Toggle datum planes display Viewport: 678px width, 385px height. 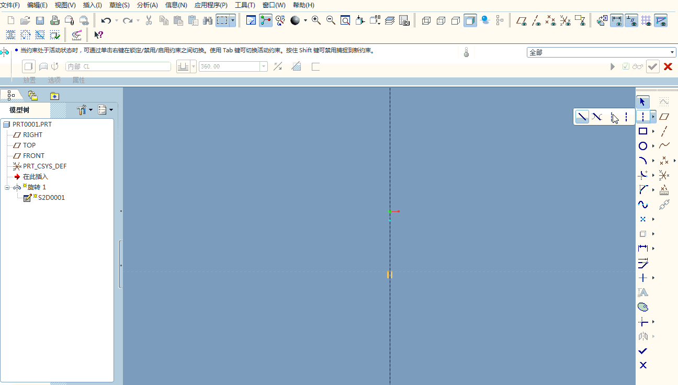coord(522,20)
